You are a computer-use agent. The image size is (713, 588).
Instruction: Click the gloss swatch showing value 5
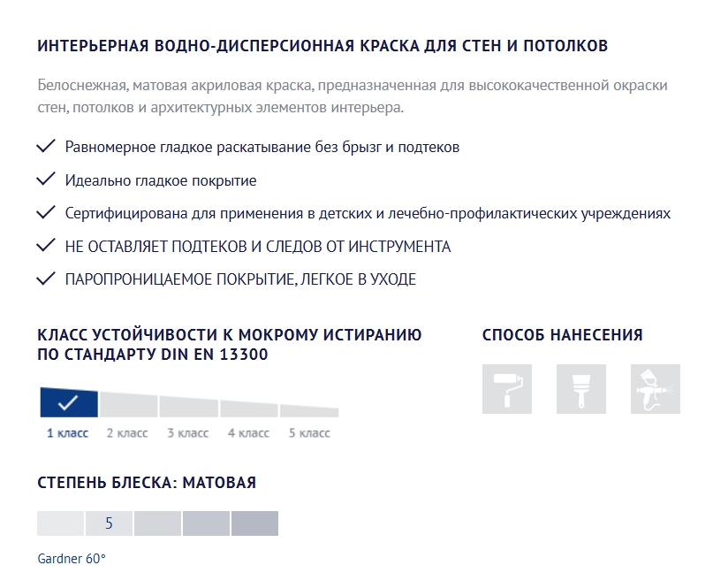click(110, 523)
